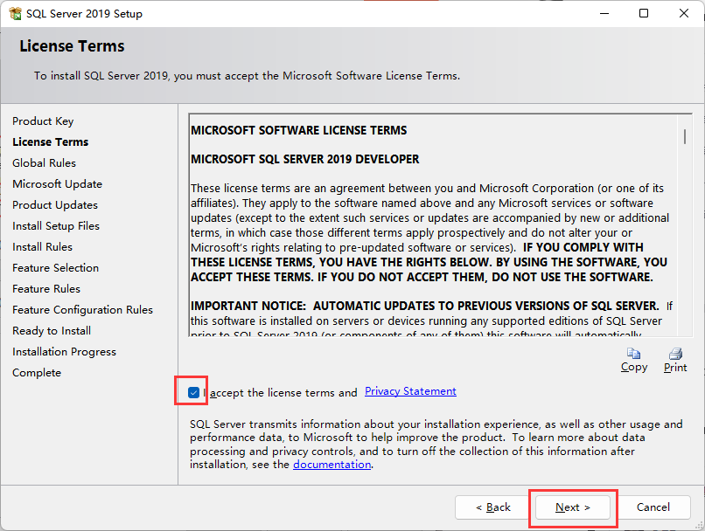This screenshot has height=531, width=705.
Task: Close the setup window
Action: point(684,13)
